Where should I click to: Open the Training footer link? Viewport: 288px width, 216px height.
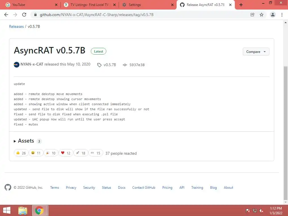point(197,188)
